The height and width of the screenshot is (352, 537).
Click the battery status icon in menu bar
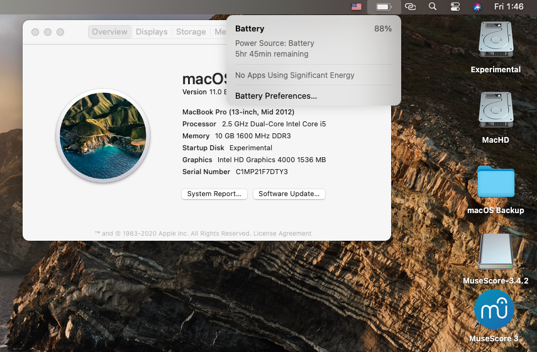(384, 7)
